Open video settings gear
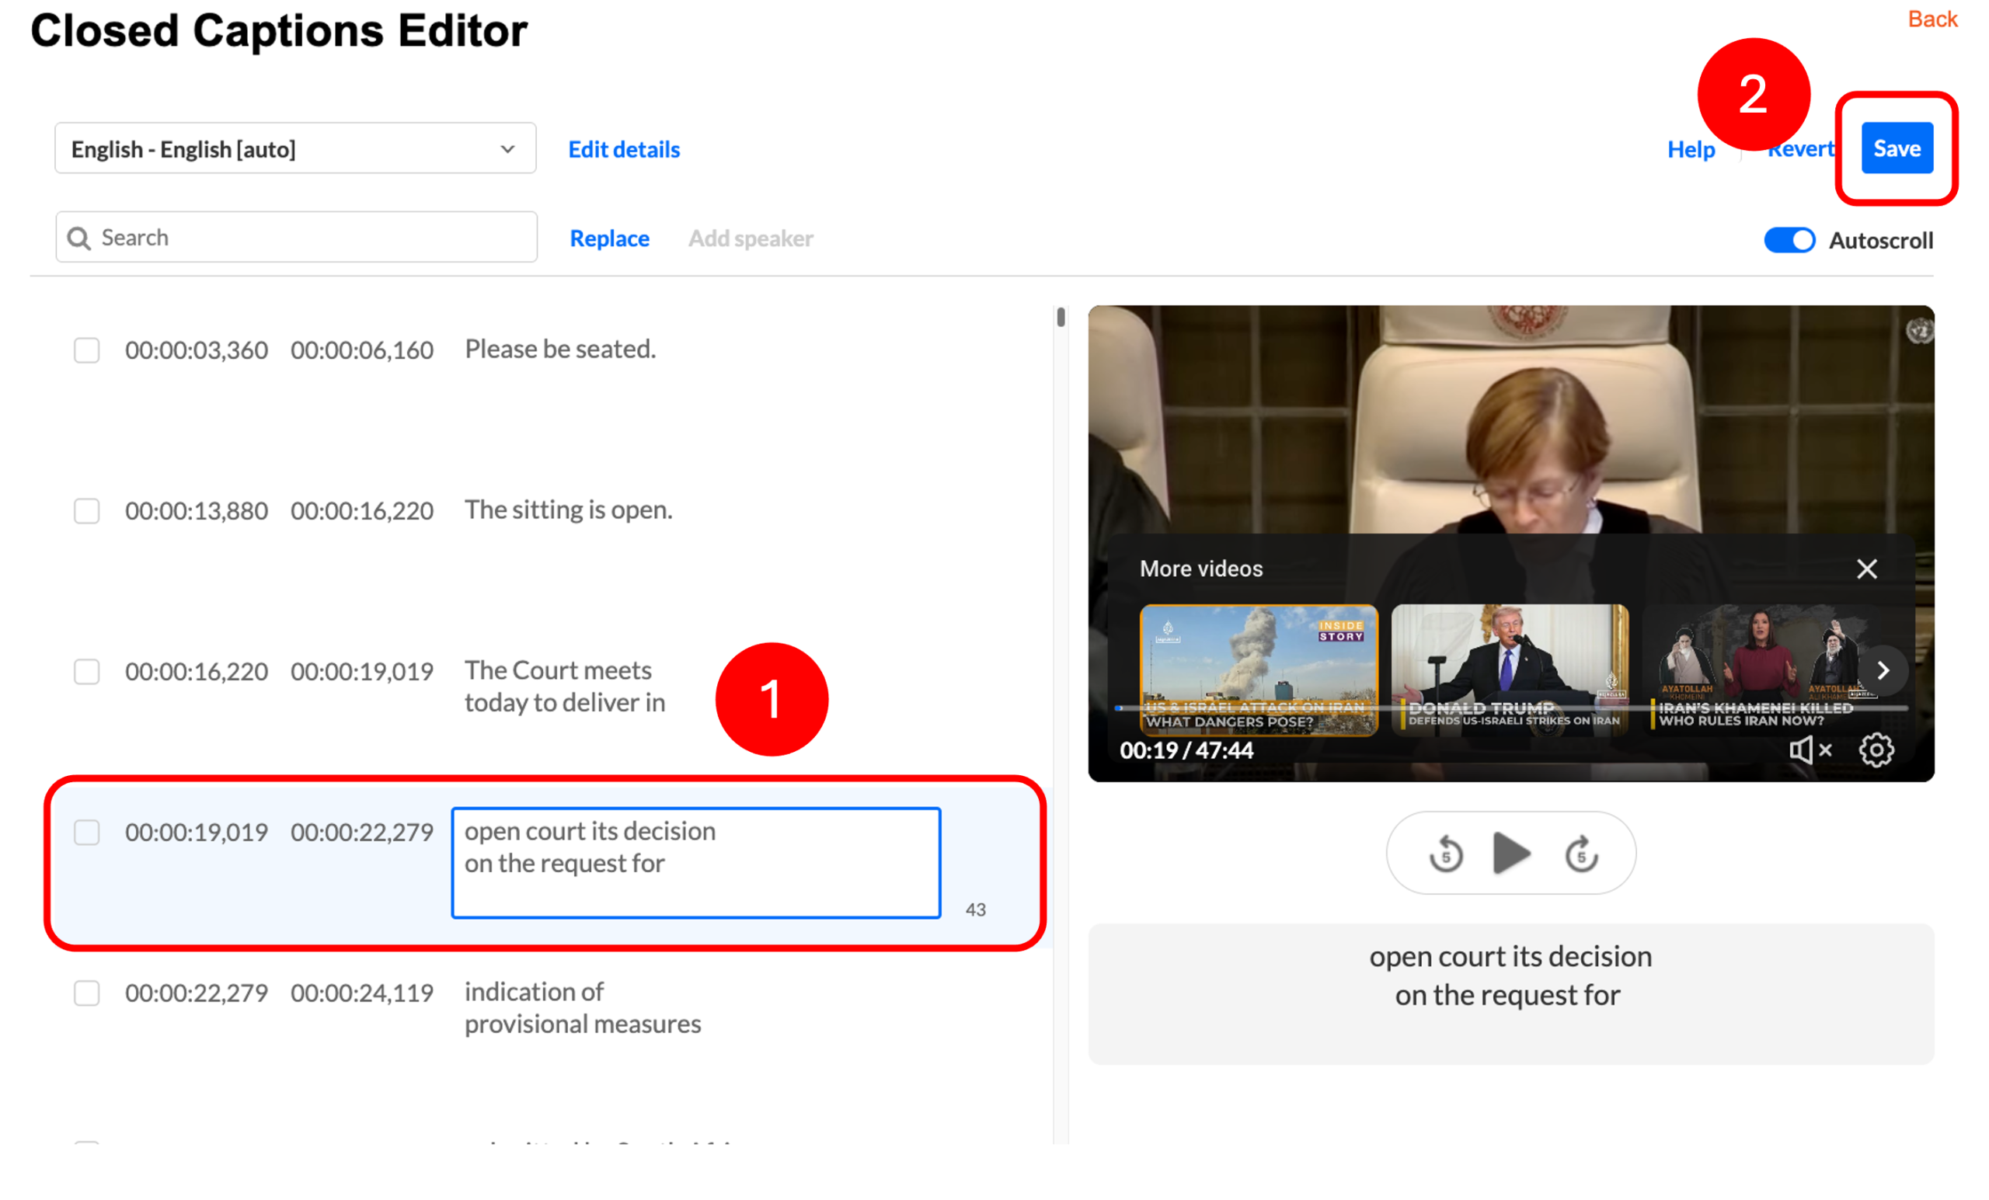The width and height of the screenshot is (1989, 1200). click(x=1876, y=750)
